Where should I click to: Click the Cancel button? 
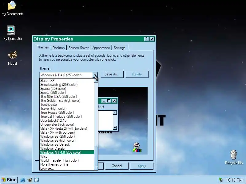pyautogui.click(x=117, y=166)
